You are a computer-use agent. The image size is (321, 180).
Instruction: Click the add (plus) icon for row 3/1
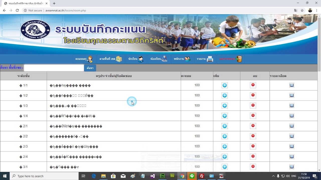225,167
